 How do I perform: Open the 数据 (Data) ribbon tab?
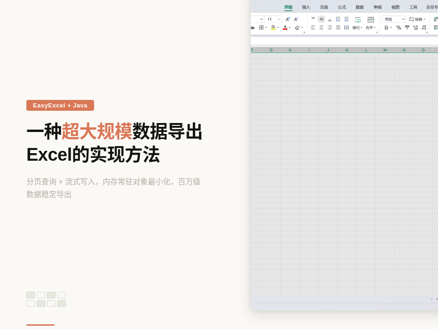(x=360, y=7)
